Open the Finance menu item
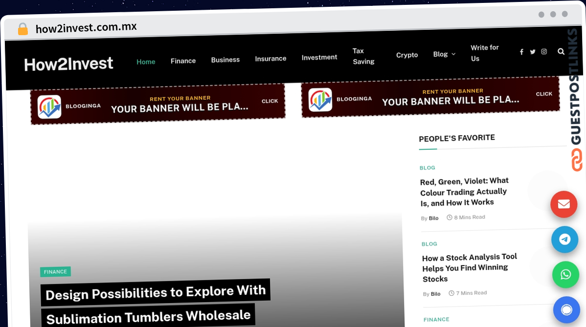 pos(183,61)
